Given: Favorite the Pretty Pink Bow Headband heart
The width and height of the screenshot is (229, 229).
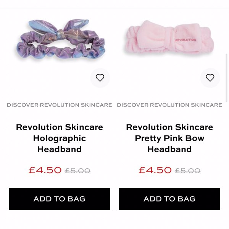Looking at the screenshot, I should point(210,78).
